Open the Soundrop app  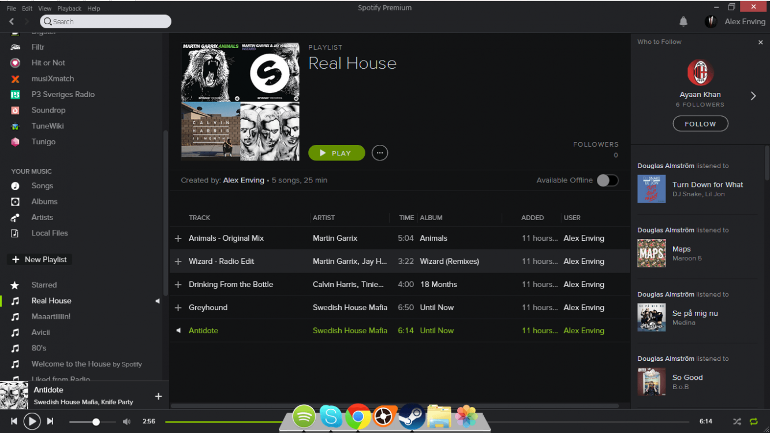tap(48, 110)
